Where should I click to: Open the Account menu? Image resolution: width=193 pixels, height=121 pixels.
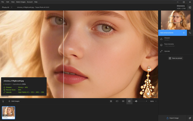click(x=30, y=2)
